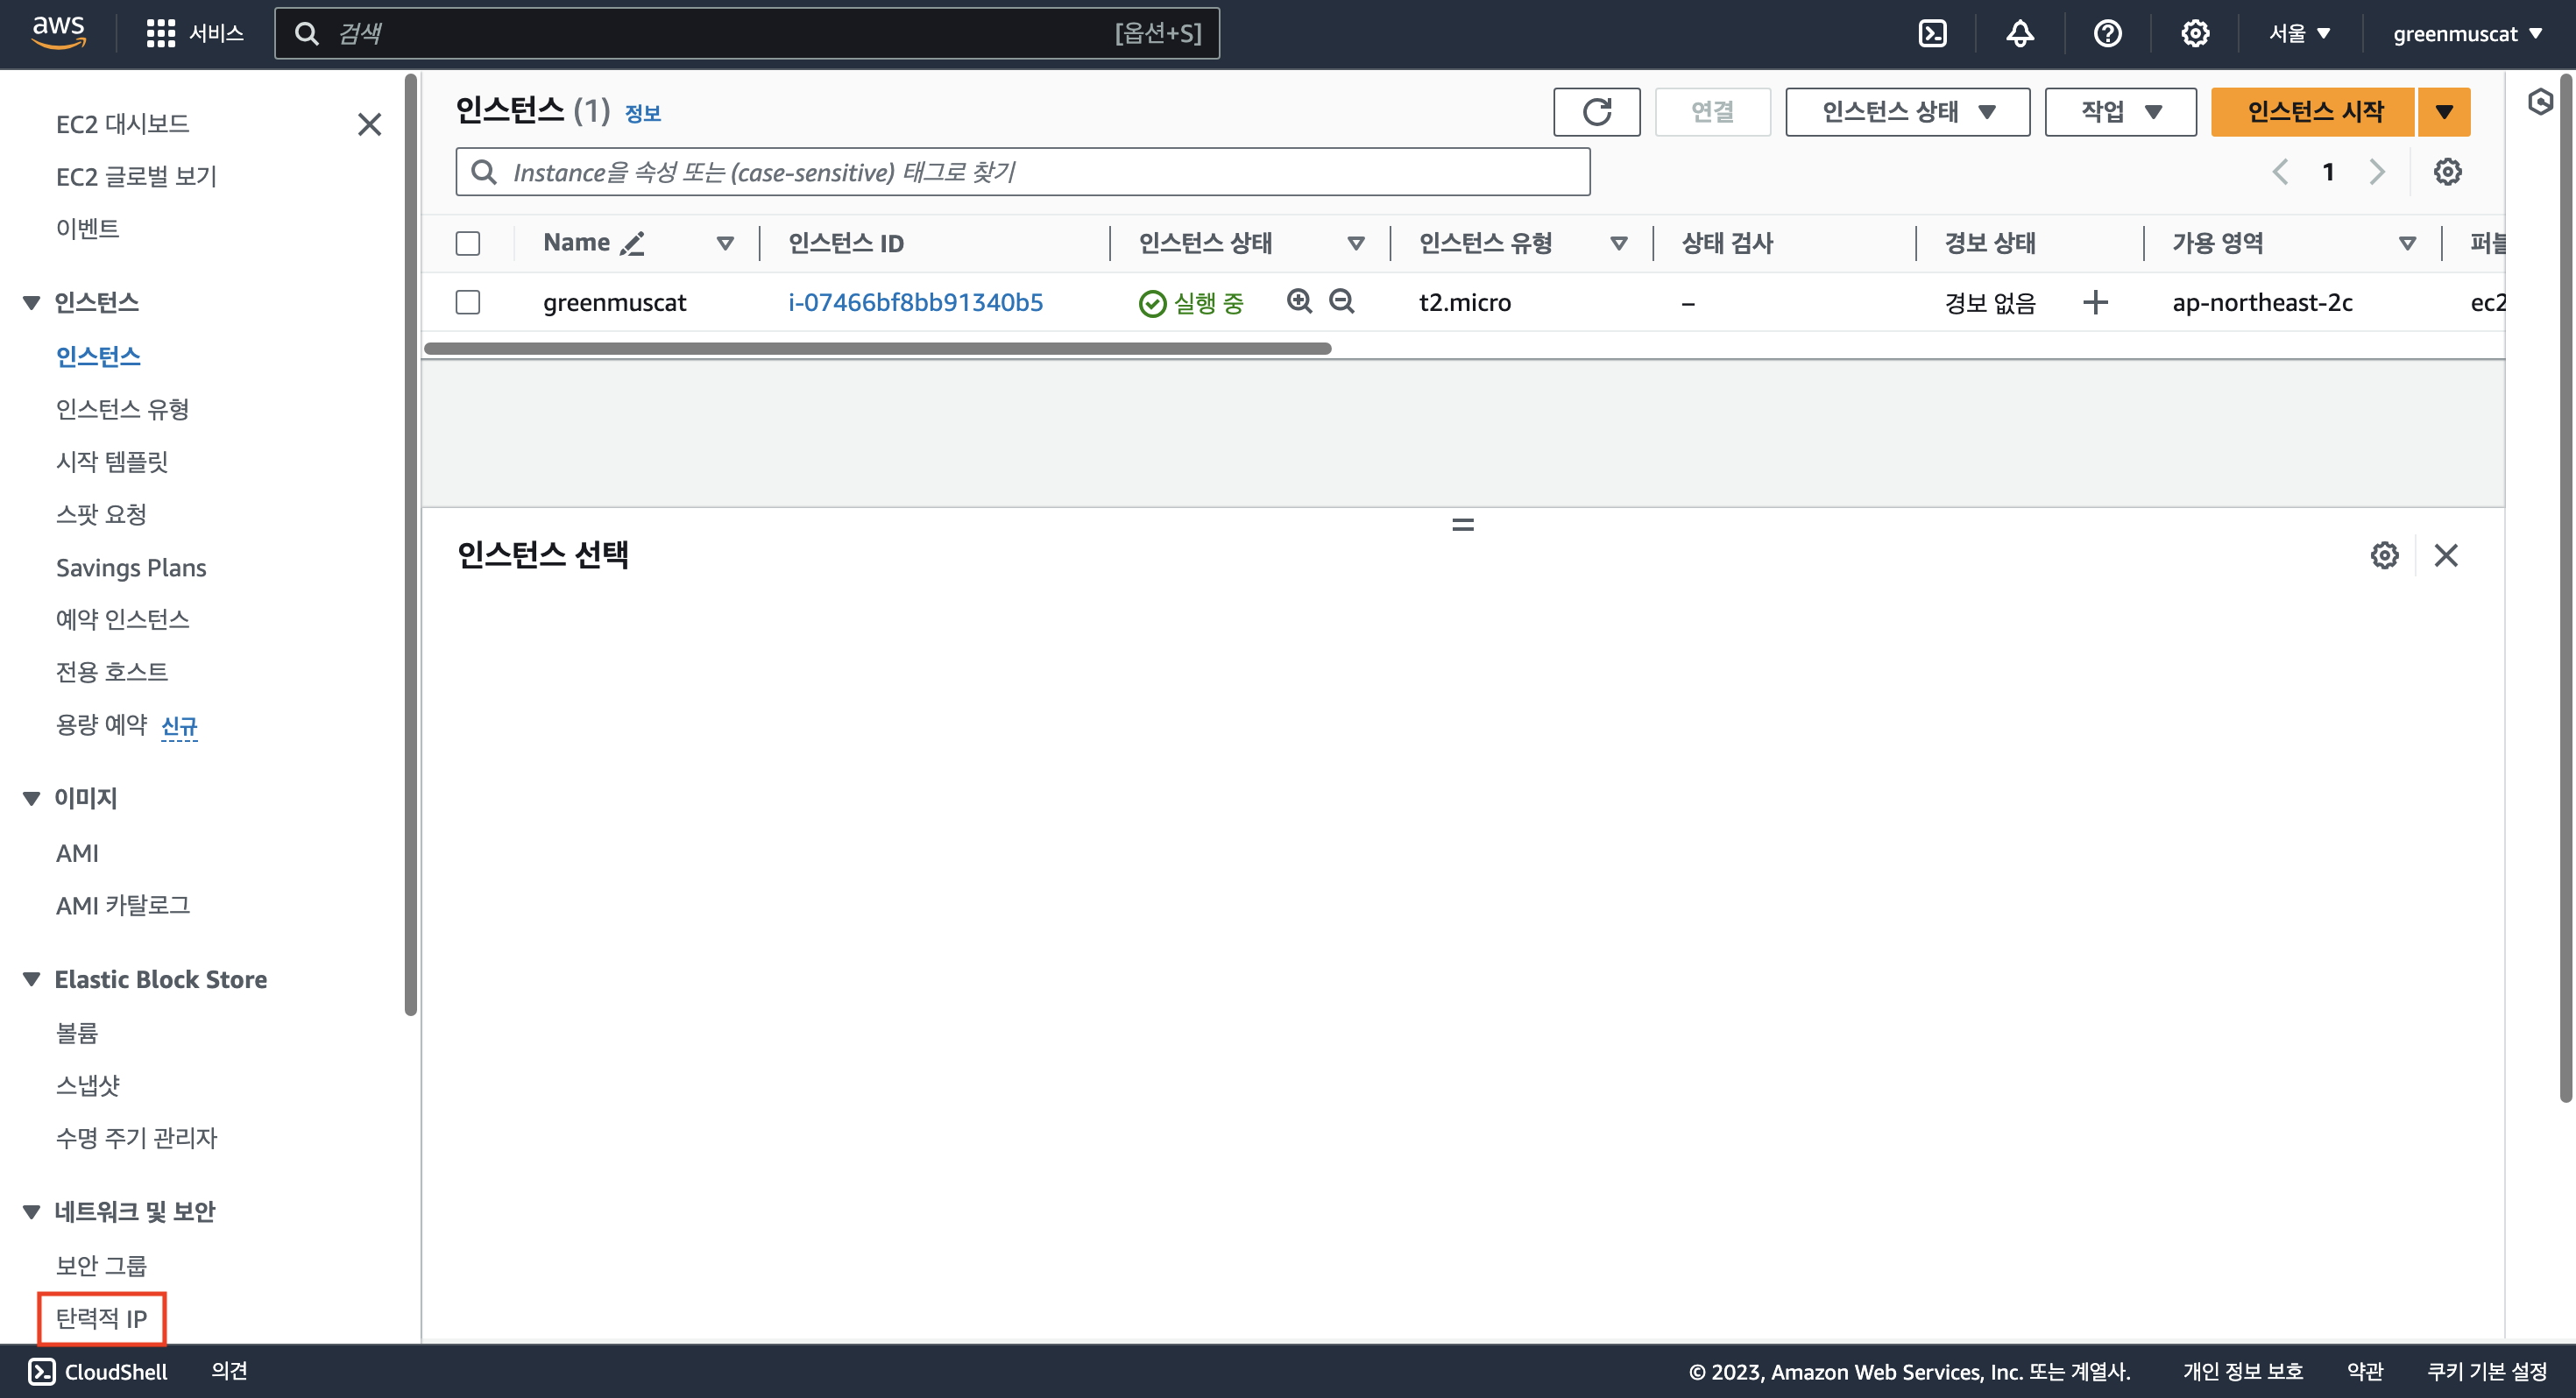
Task: Open AMI 카탈로그 in sidebar
Action: click(122, 905)
